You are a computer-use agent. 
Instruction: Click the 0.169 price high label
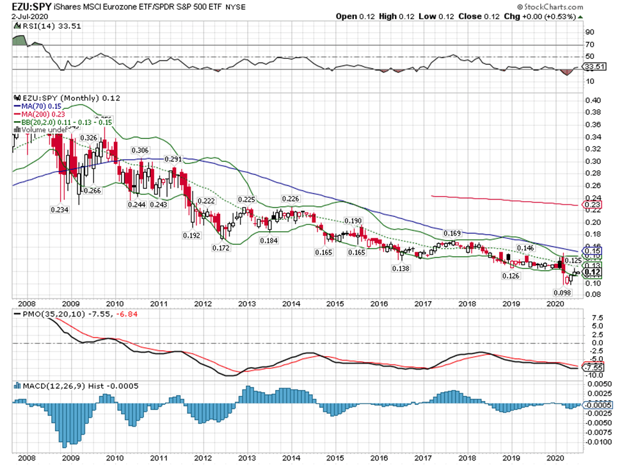pos(452,233)
